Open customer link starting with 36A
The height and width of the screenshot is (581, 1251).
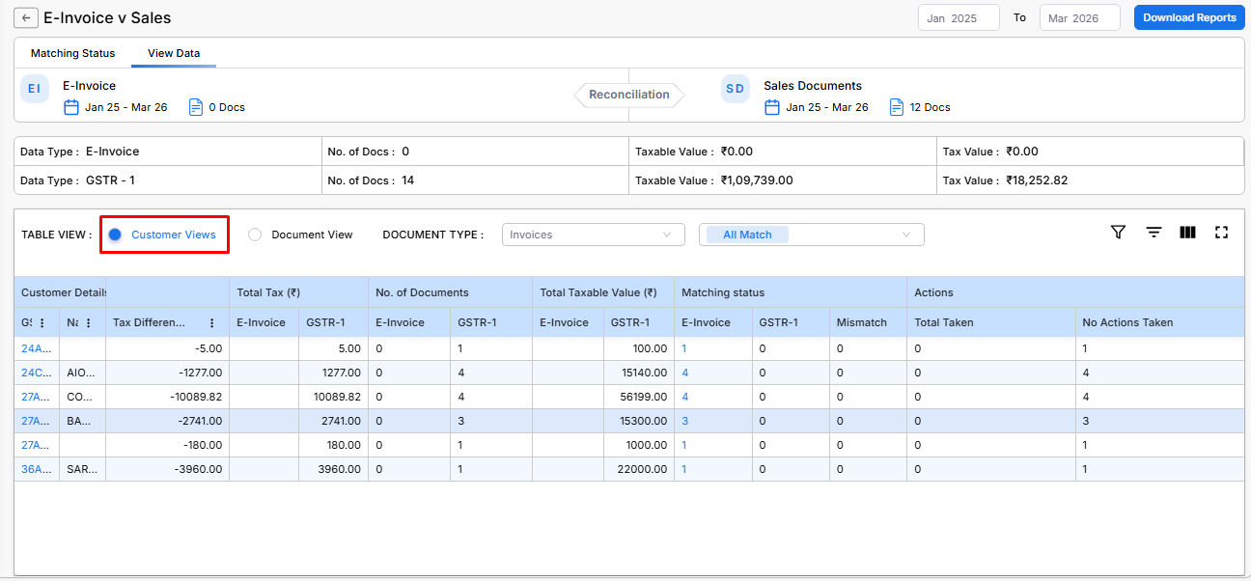point(35,469)
